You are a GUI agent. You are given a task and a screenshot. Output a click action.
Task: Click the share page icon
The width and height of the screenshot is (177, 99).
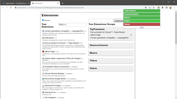point(150,8)
